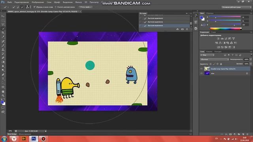Select the Clone Stamp tool
This screenshot has width=253, height=142.
pos(3,49)
